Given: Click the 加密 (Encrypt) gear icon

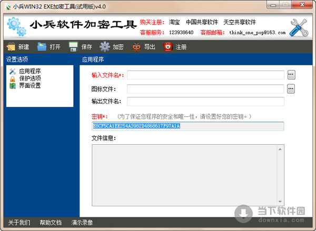Looking at the screenshot, I should point(105,47).
